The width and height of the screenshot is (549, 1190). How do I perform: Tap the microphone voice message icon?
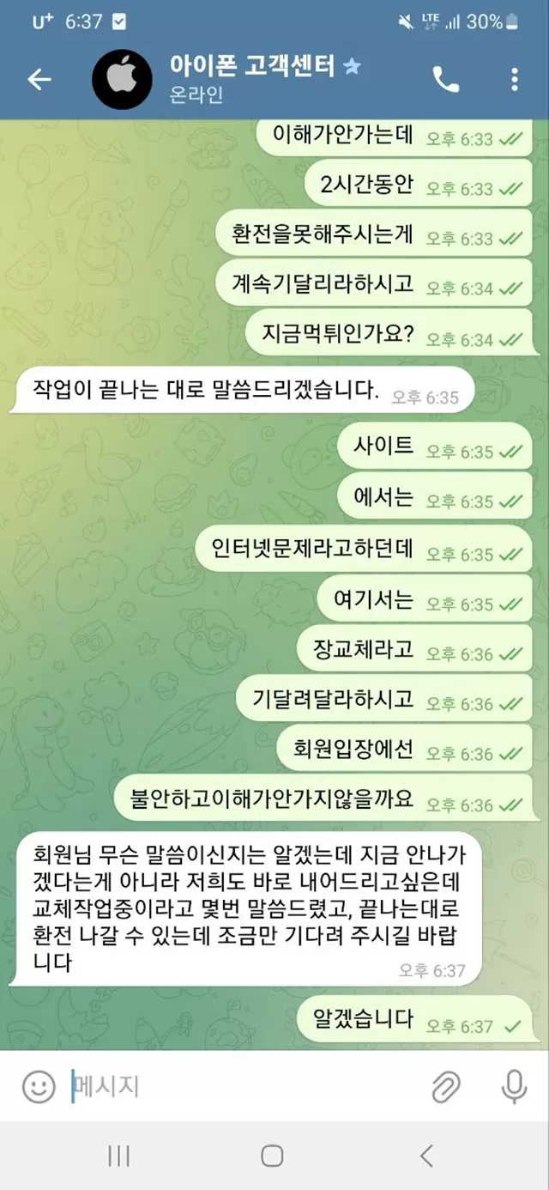(514, 1087)
